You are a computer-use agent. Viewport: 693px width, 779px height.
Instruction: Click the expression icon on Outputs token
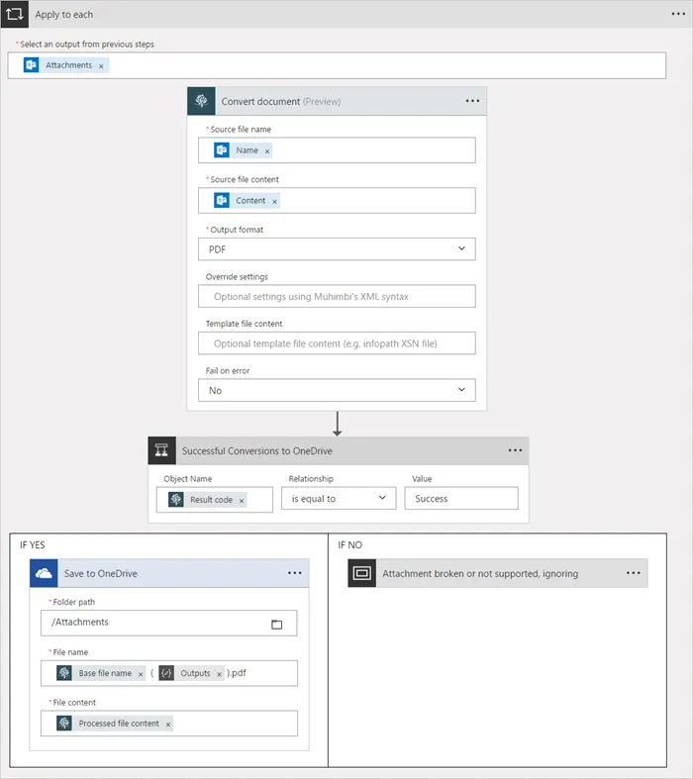coord(166,673)
